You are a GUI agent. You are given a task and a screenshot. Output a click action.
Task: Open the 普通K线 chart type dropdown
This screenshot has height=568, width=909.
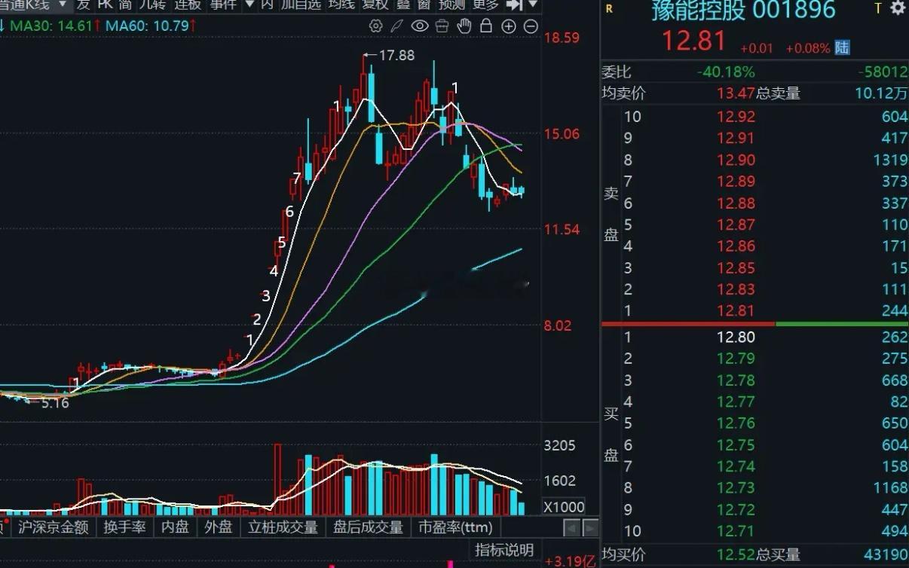[x=30, y=5]
